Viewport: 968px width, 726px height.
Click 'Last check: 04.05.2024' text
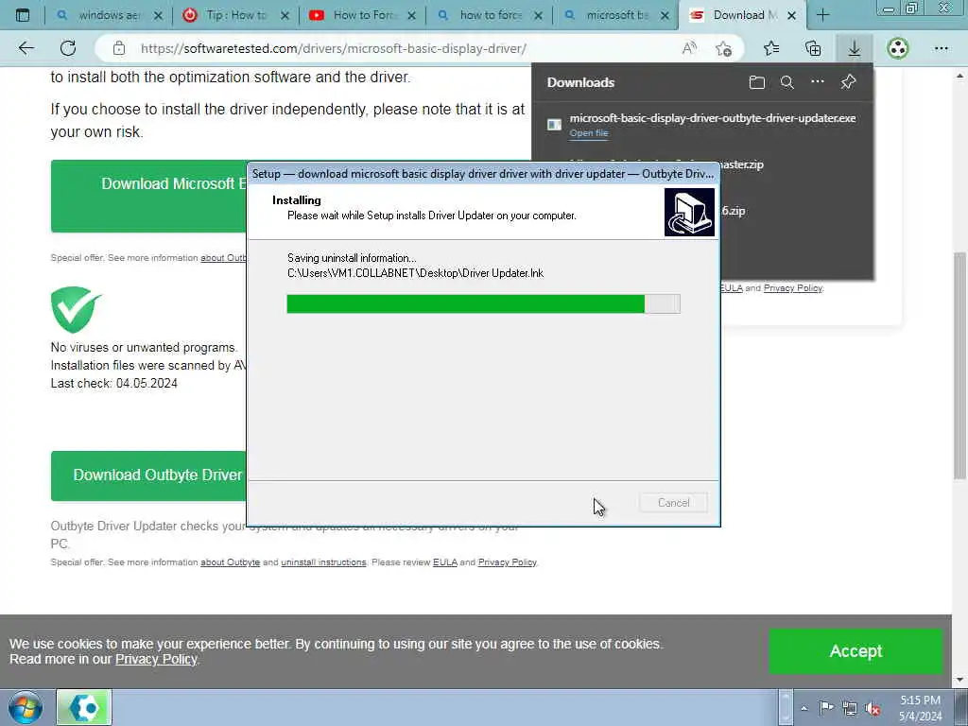pos(114,384)
